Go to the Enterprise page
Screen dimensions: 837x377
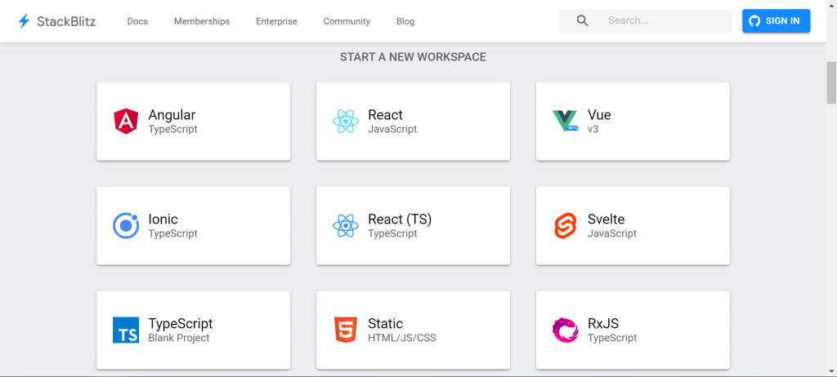[276, 21]
